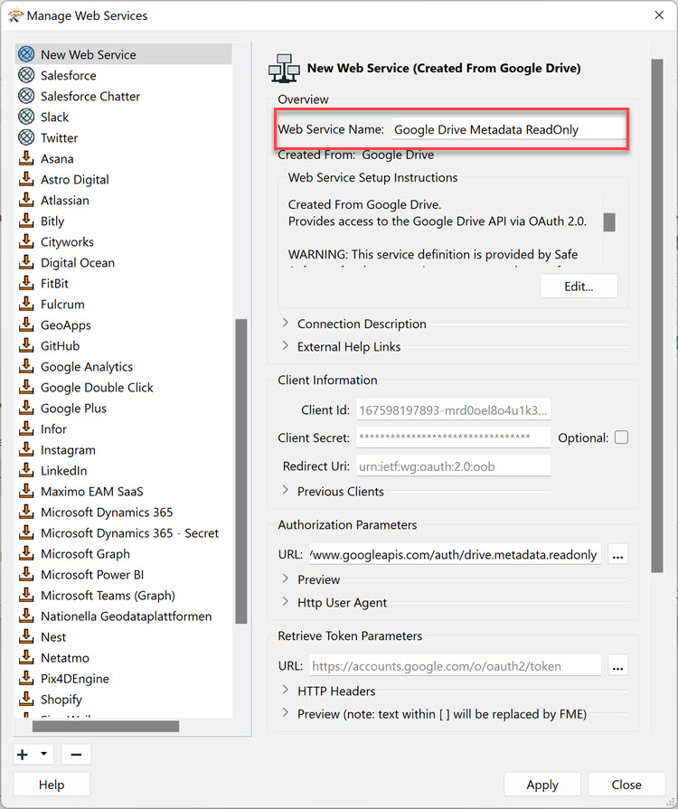Screen dimensions: 678x809
Task: Select Microsoft Teams (Graph) service
Action: pyautogui.click(x=108, y=596)
